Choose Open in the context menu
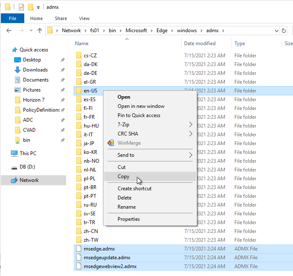Viewport: 293px width, 276px height. click(124, 97)
